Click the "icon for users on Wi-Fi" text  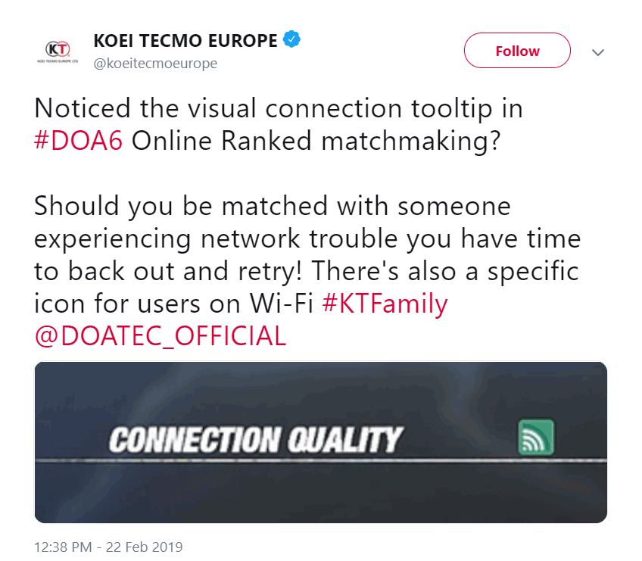(174, 303)
